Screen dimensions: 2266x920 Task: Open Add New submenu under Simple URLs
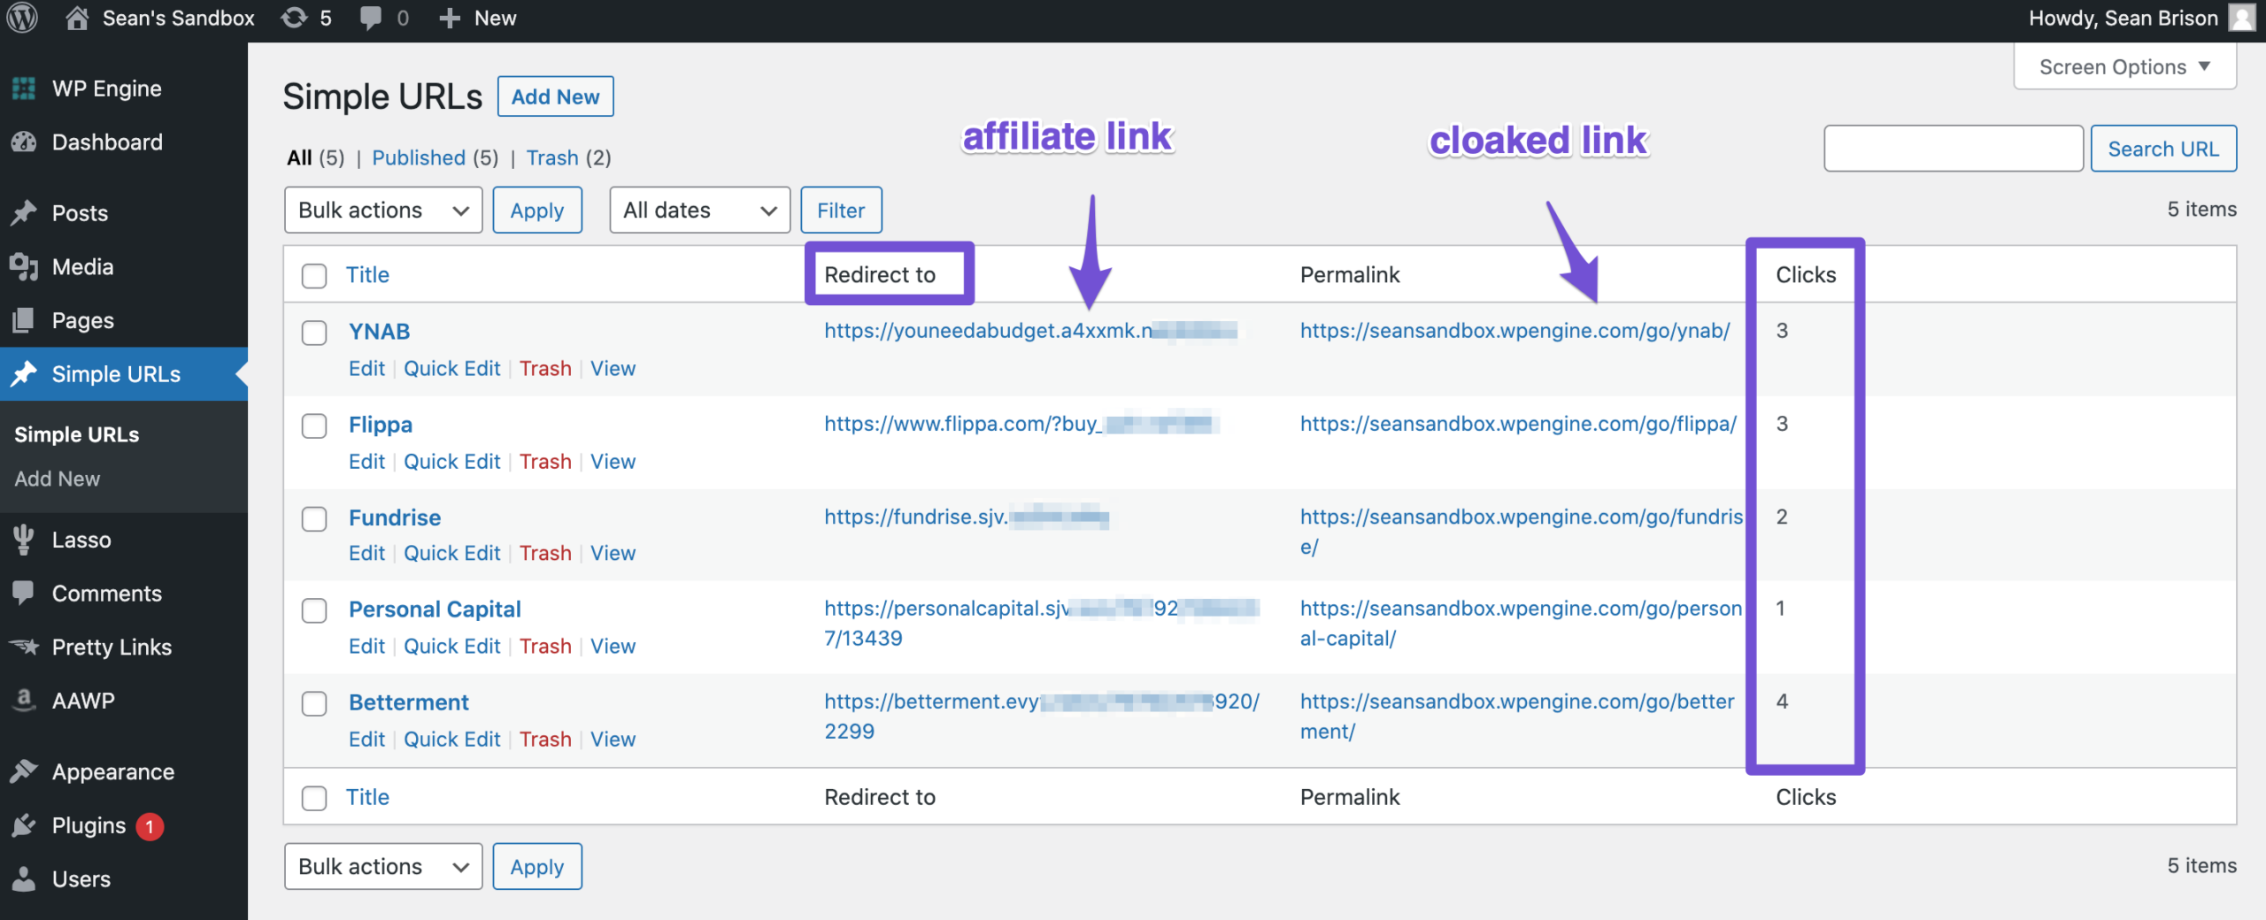[58, 479]
